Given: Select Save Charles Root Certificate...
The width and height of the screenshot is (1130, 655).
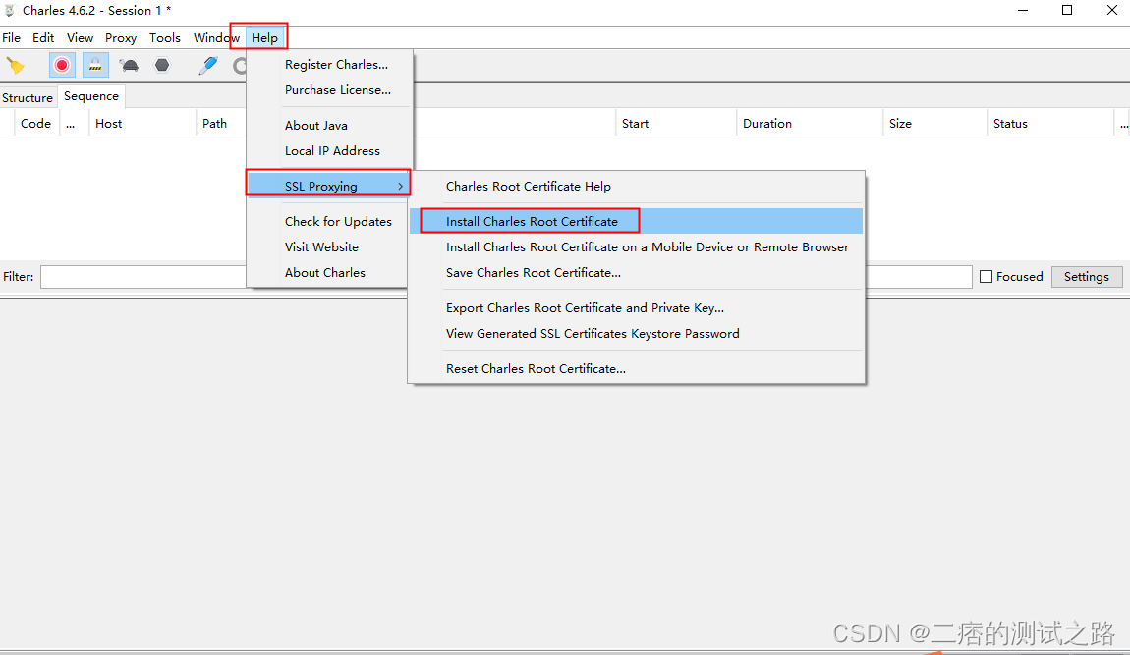Looking at the screenshot, I should pos(637,272).
